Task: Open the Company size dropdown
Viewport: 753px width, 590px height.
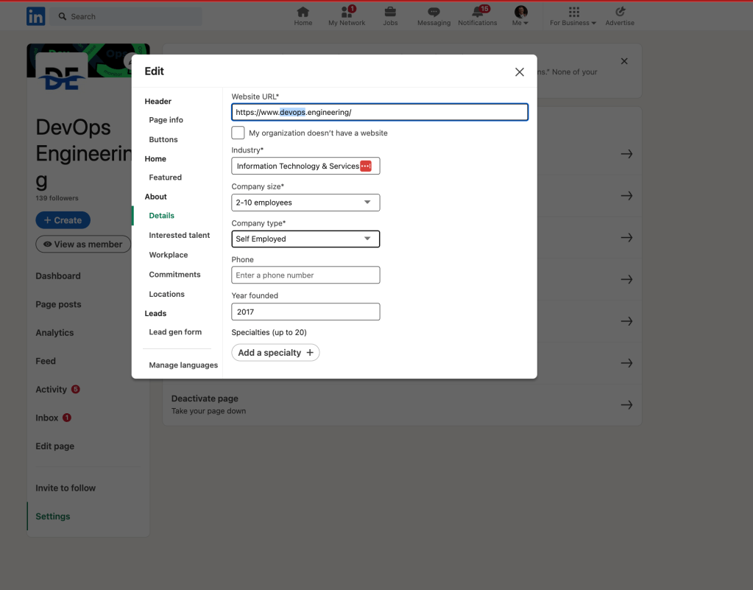Action: coord(305,203)
